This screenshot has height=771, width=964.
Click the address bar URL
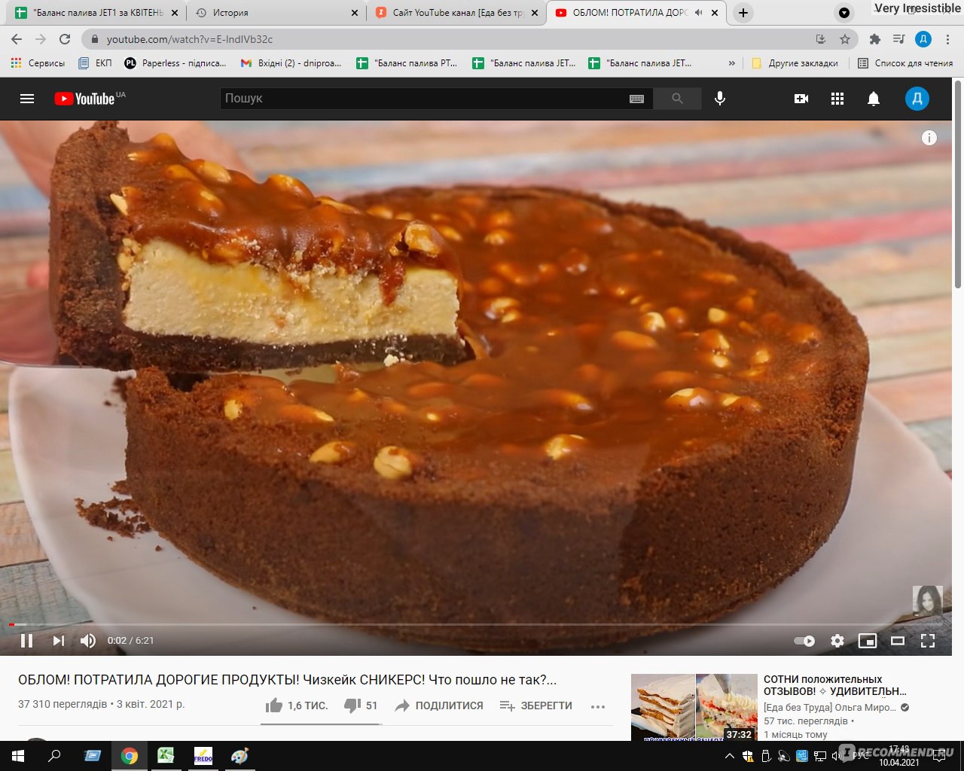[x=190, y=39]
